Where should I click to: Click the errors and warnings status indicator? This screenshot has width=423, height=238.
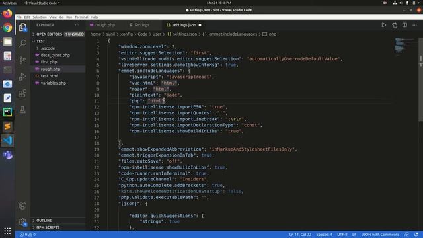coord(28,235)
